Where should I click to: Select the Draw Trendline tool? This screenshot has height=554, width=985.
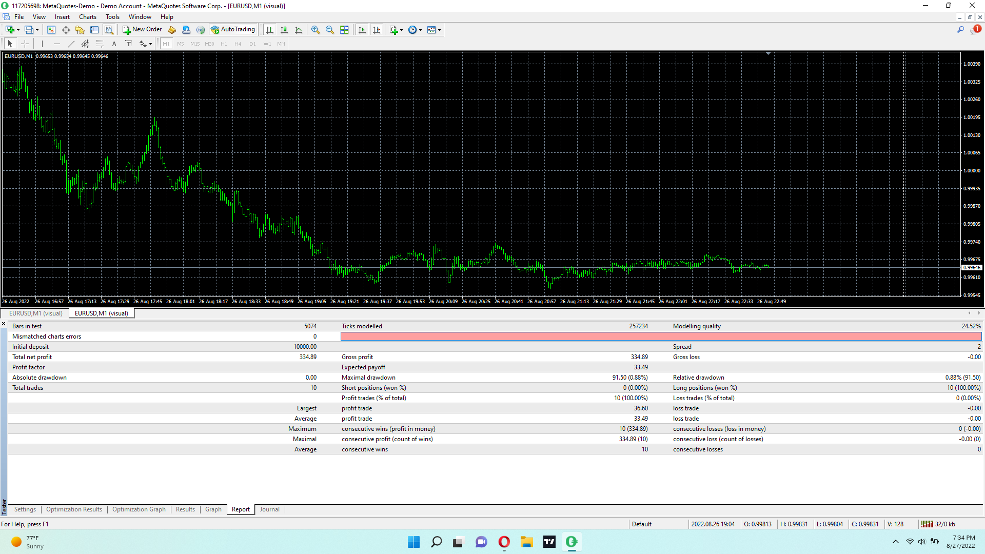click(x=71, y=44)
